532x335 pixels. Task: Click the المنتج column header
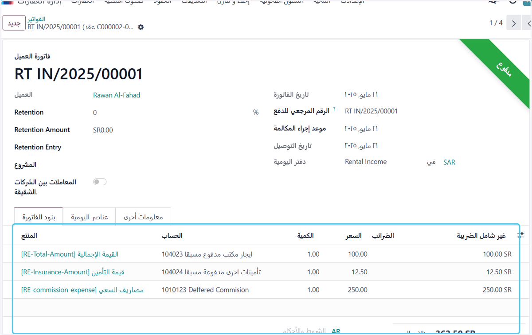[29, 236]
